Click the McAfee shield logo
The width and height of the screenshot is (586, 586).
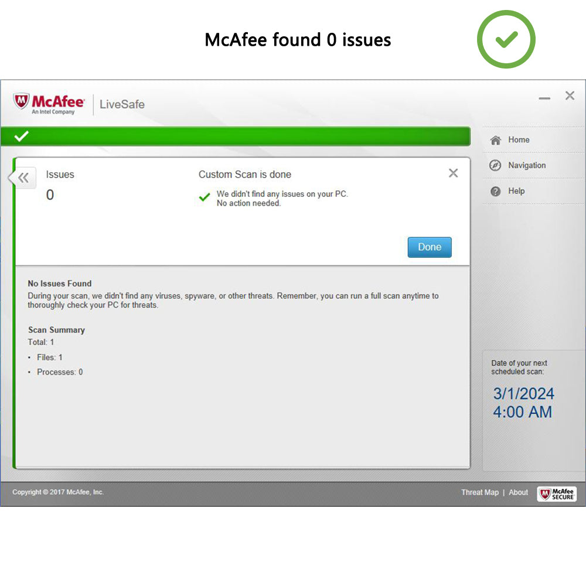coord(21,101)
